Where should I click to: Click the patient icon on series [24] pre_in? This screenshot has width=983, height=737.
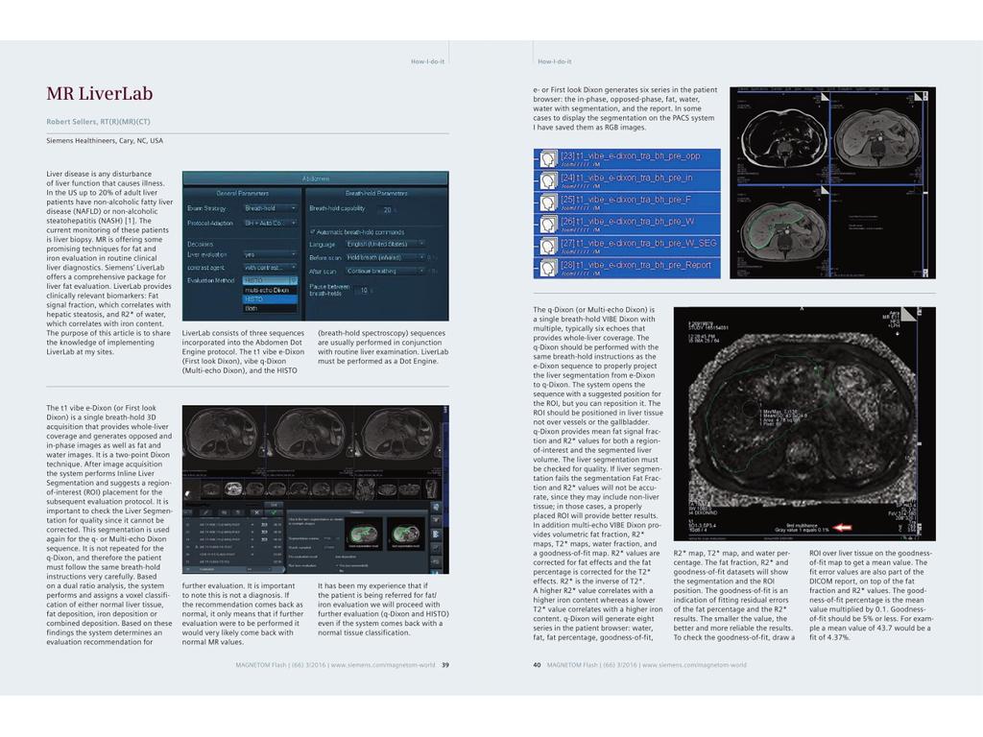point(548,180)
